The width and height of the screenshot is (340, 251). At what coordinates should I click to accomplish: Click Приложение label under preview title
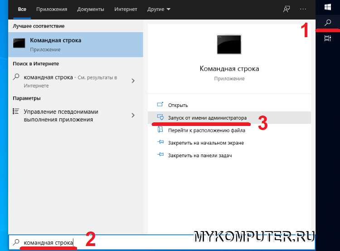tap(229, 78)
